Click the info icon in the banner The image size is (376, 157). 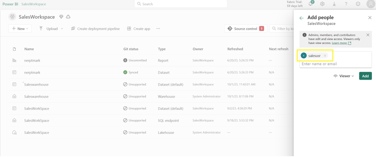(304, 35)
